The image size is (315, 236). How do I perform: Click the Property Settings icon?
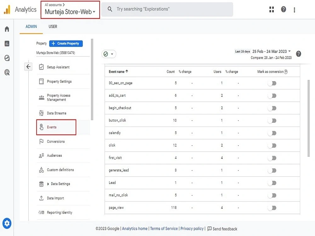(41, 81)
